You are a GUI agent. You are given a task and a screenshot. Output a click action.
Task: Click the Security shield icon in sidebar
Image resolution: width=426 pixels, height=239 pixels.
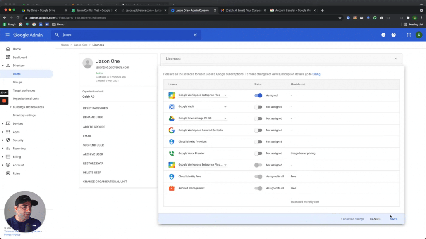pyautogui.click(x=8, y=140)
